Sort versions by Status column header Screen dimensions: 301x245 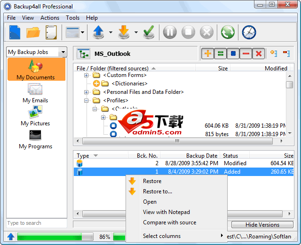(235, 155)
